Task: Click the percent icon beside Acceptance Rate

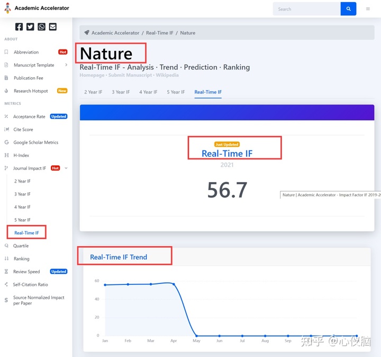Action: click(6, 117)
